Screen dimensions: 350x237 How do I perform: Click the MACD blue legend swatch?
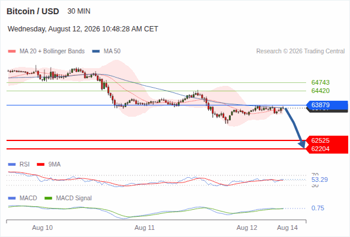tap(12, 198)
